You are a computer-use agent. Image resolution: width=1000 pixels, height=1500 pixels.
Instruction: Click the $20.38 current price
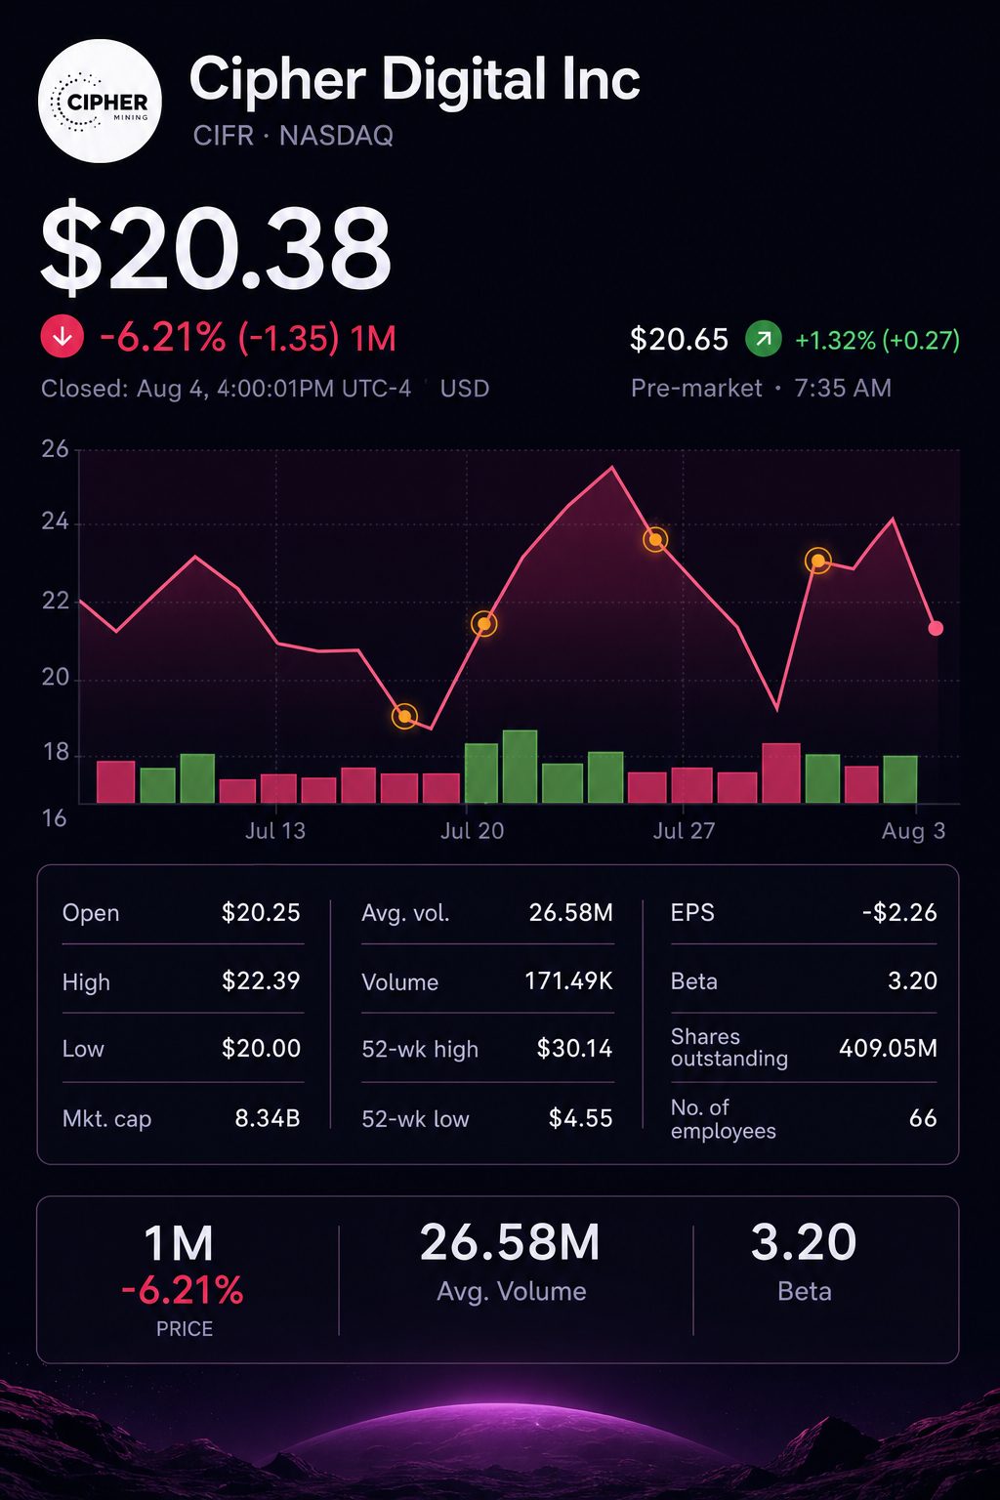pyautogui.click(x=216, y=248)
